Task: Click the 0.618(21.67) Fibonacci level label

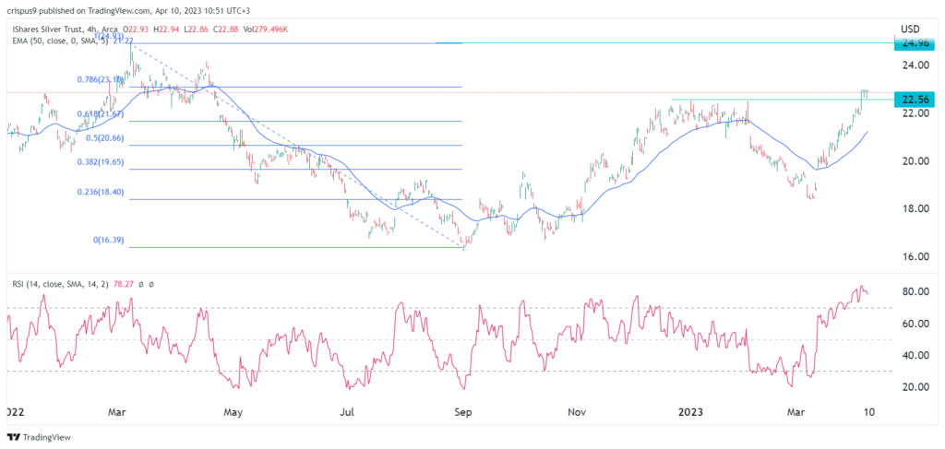Action: tap(100, 113)
